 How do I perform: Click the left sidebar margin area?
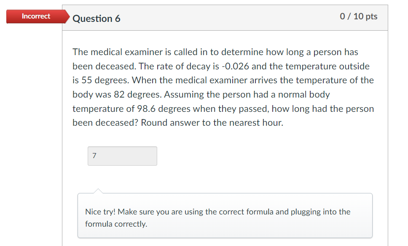click(30, 126)
